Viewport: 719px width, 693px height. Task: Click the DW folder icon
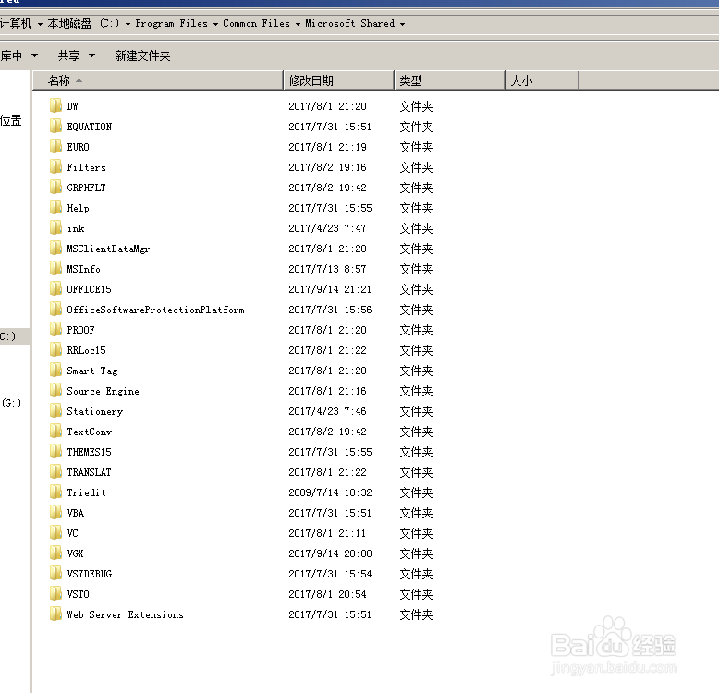coord(55,106)
